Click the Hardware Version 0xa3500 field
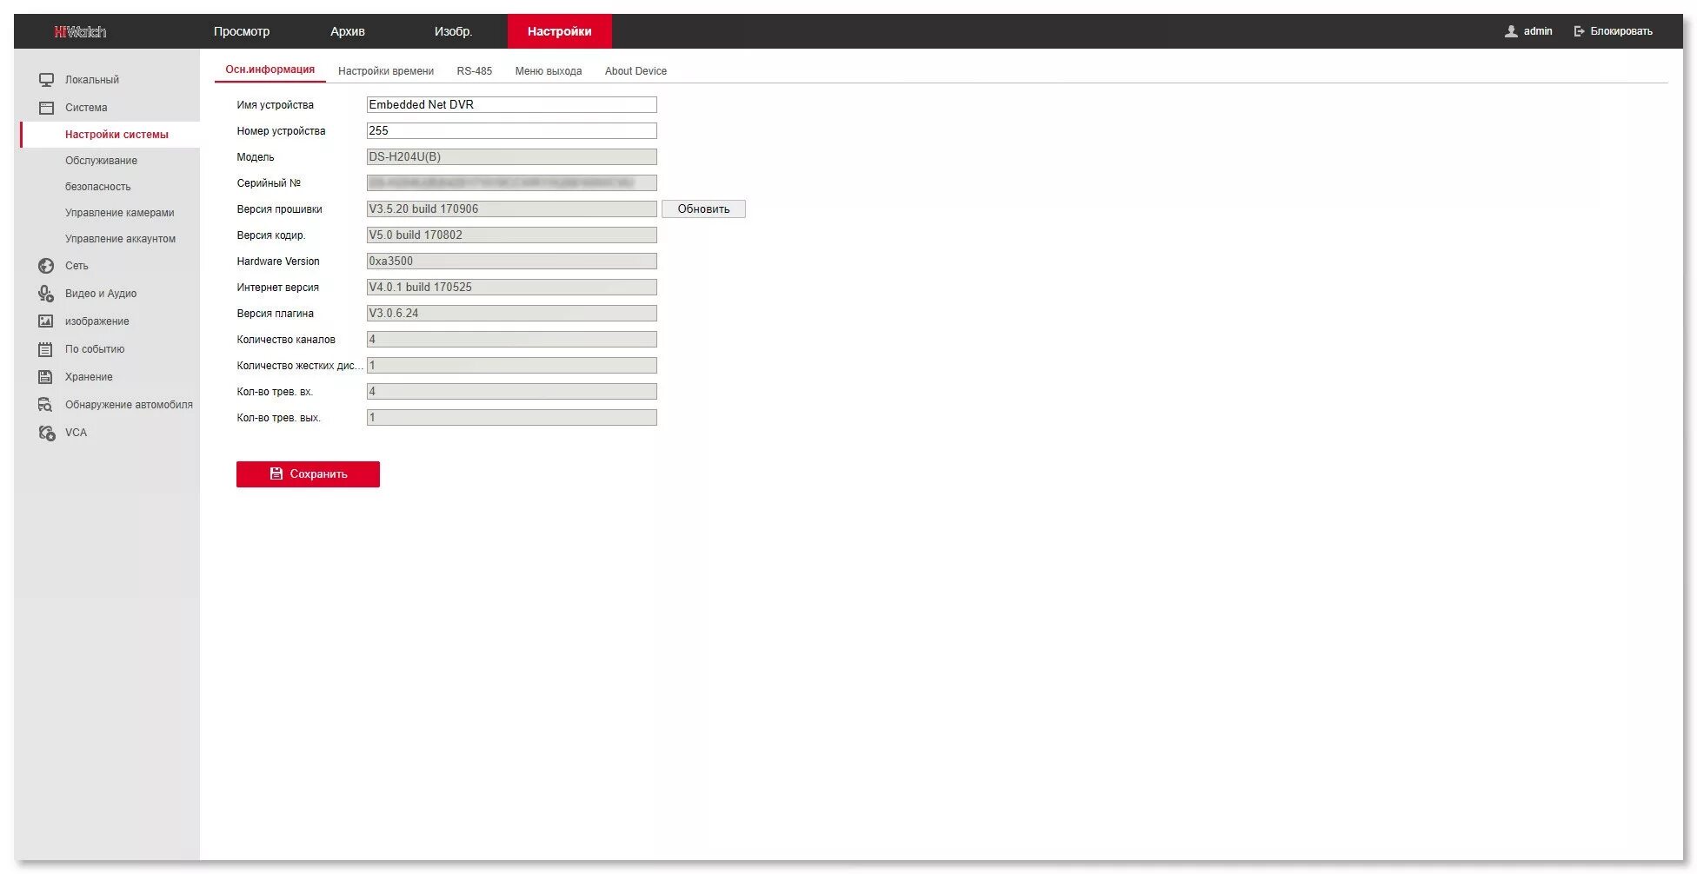This screenshot has height=874, width=1697. [511, 262]
